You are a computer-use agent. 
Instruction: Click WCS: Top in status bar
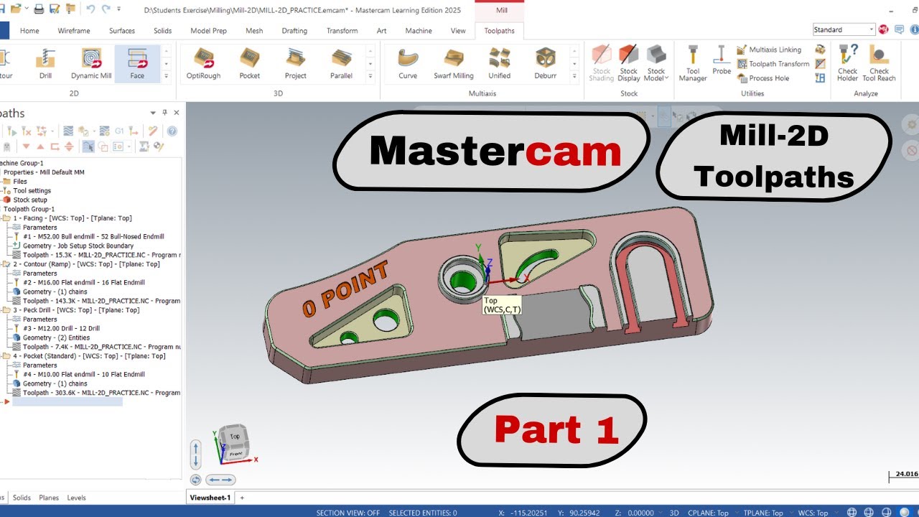pyautogui.click(x=813, y=513)
